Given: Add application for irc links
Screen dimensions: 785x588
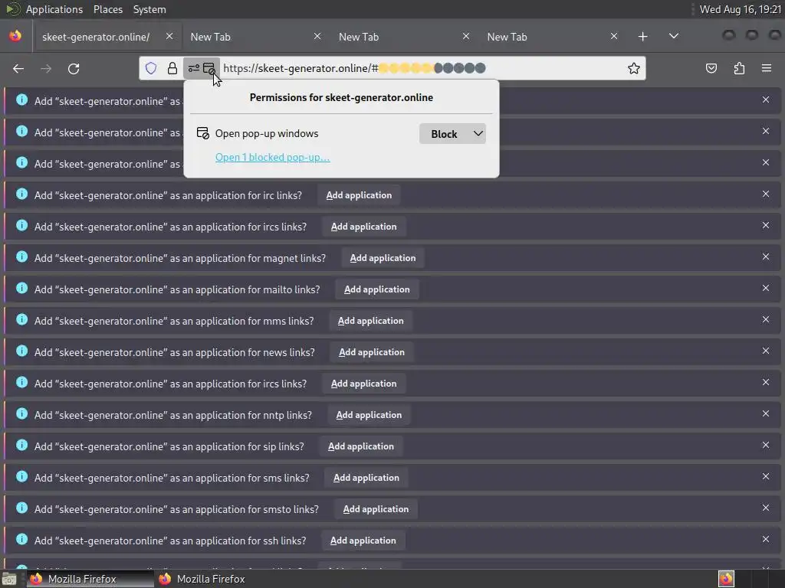Looking at the screenshot, I should tap(359, 195).
